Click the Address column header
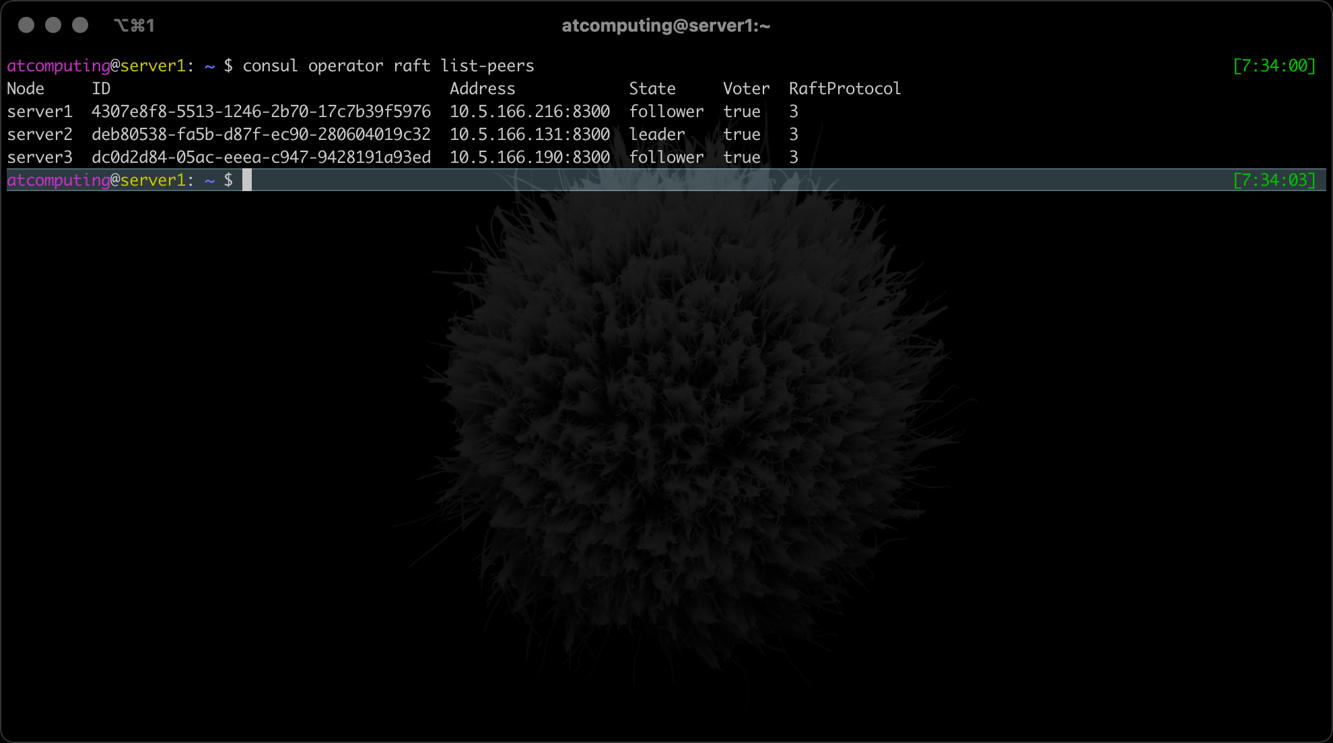Viewport: 1333px width, 743px height. pyautogui.click(x=482, y=89)
